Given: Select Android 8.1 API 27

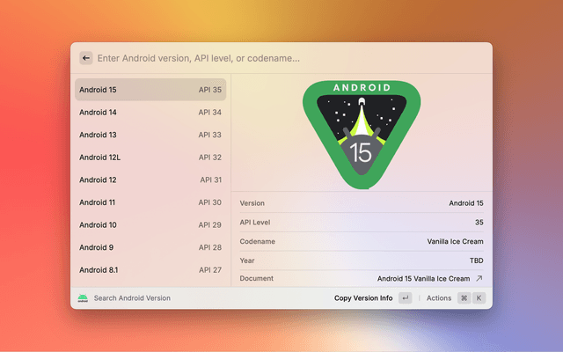Looking at the screenshot, I should click(x=150, y=270).
